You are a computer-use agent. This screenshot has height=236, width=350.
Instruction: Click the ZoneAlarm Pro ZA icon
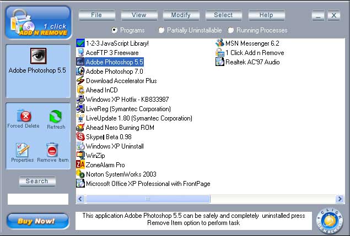click(x=80, y=164)
